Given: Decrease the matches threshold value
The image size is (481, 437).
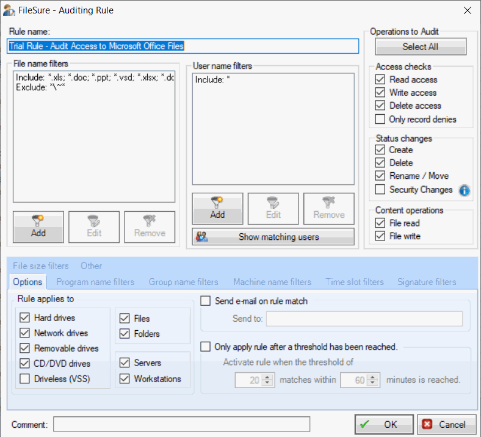Looking at the screenshot, I should click(267, 383).
